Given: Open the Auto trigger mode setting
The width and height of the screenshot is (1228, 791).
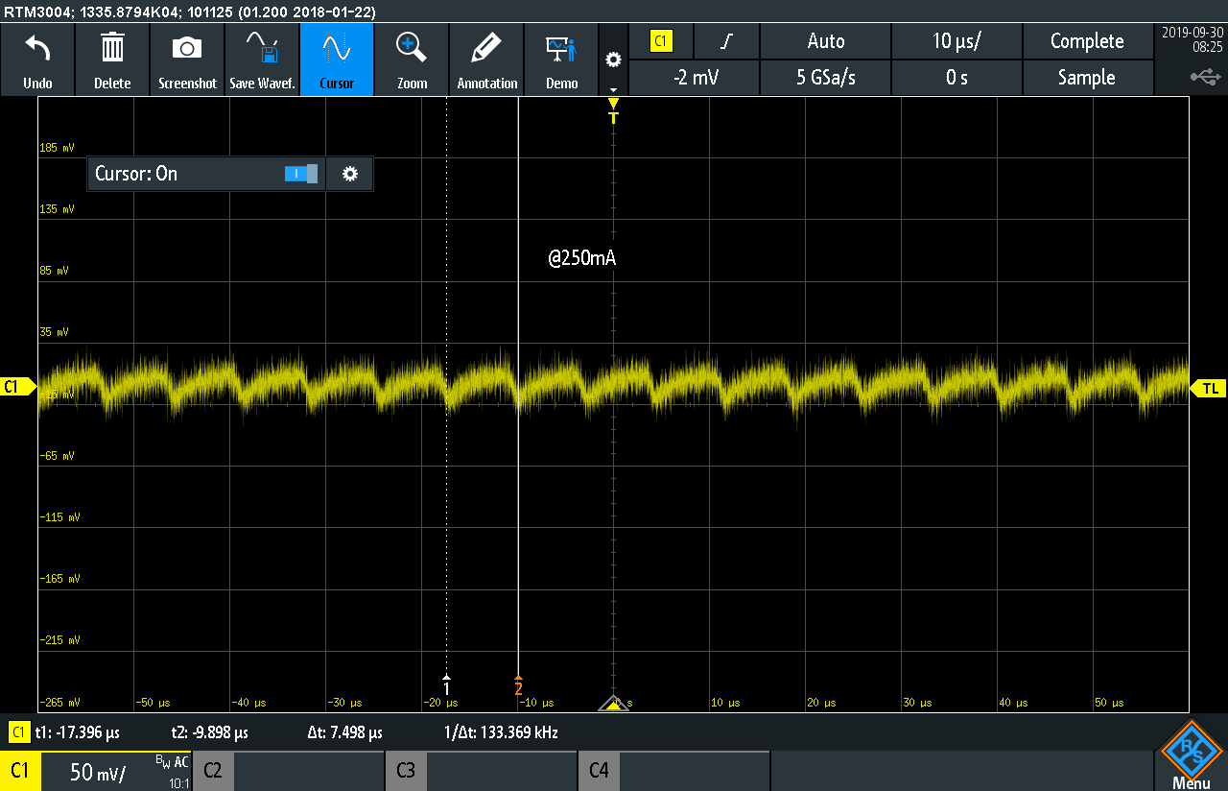Looking at the screenshot, I should (x=826, y=41).
